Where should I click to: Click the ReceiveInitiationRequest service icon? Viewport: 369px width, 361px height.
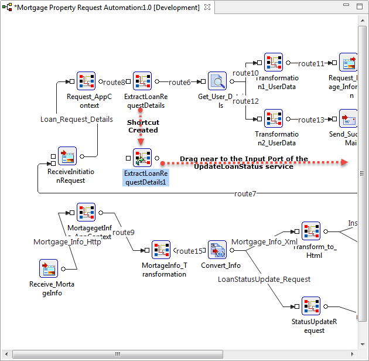[x=67, y=156]
